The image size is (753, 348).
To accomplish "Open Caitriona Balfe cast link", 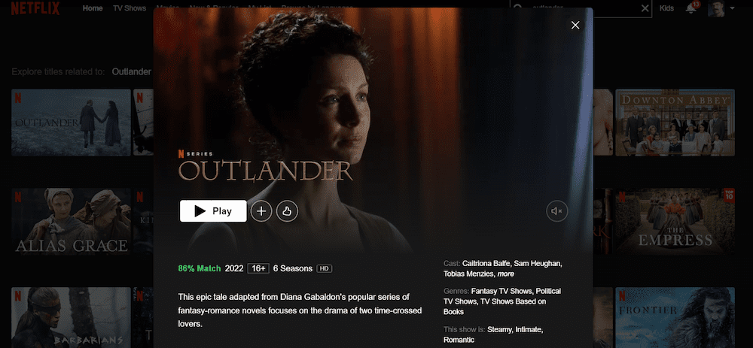I will pyautogui.click(x=486, y=263).
